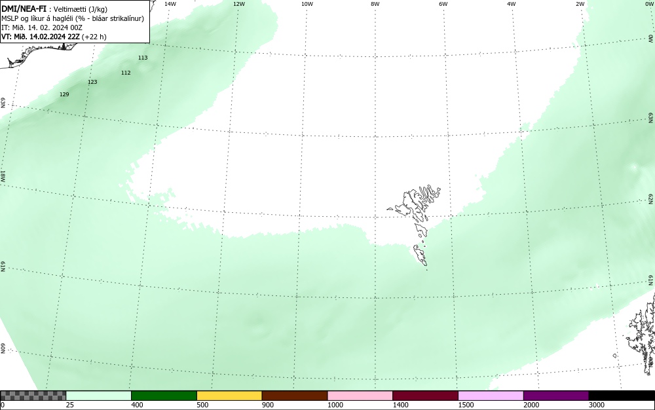This screenshot has height=410, width=655.
Task: Click the value label 112 on map
Action: [126, 73]
